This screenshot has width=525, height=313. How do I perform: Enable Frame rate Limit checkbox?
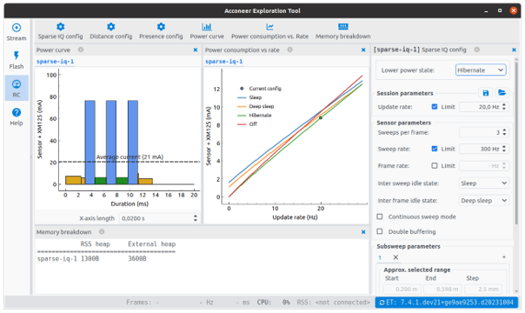click(435, 166)
